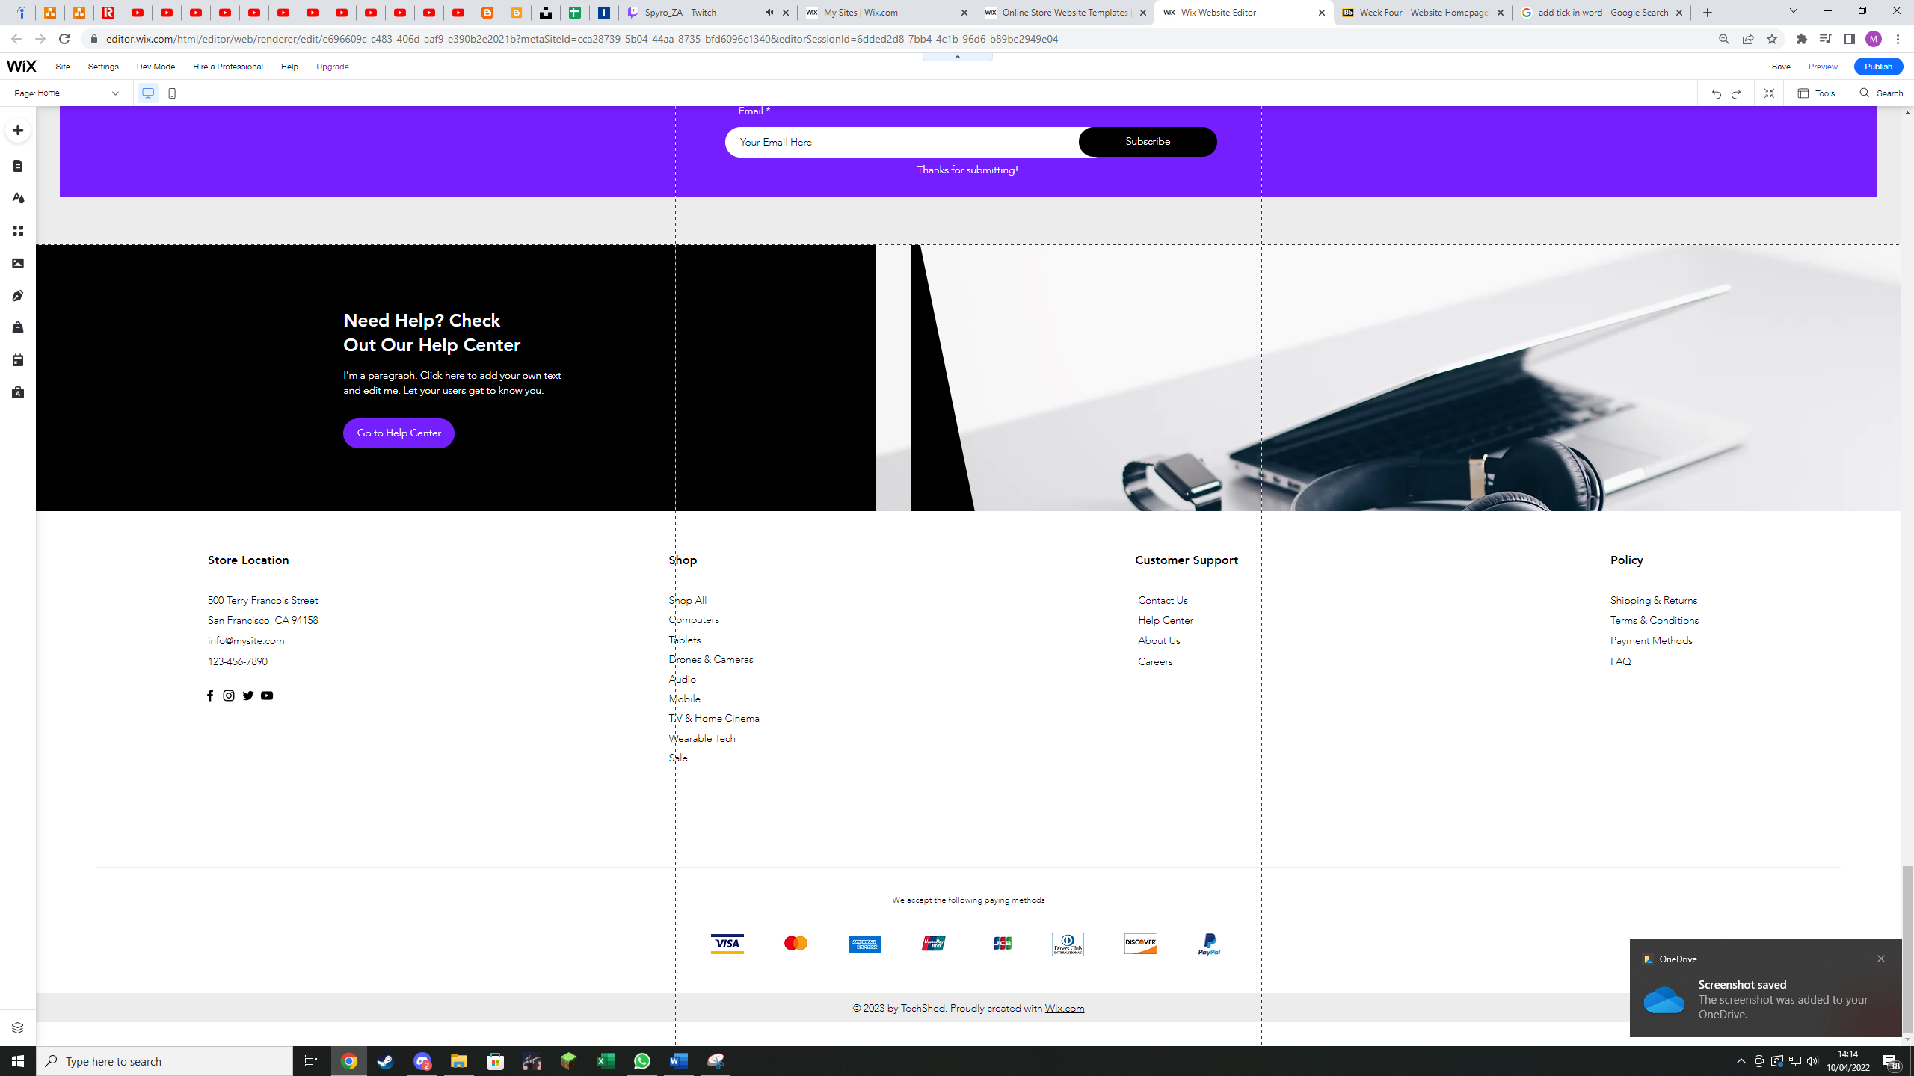Collapse the top bar chevron arrow
The image size is (1914, 1076).
(957, 56)
